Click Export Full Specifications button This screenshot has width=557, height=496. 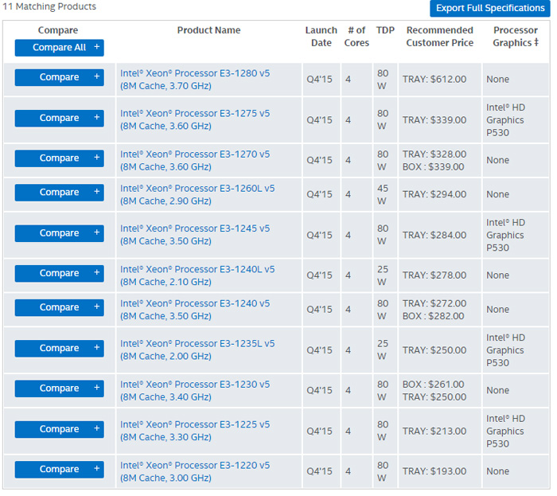point(490,8)
